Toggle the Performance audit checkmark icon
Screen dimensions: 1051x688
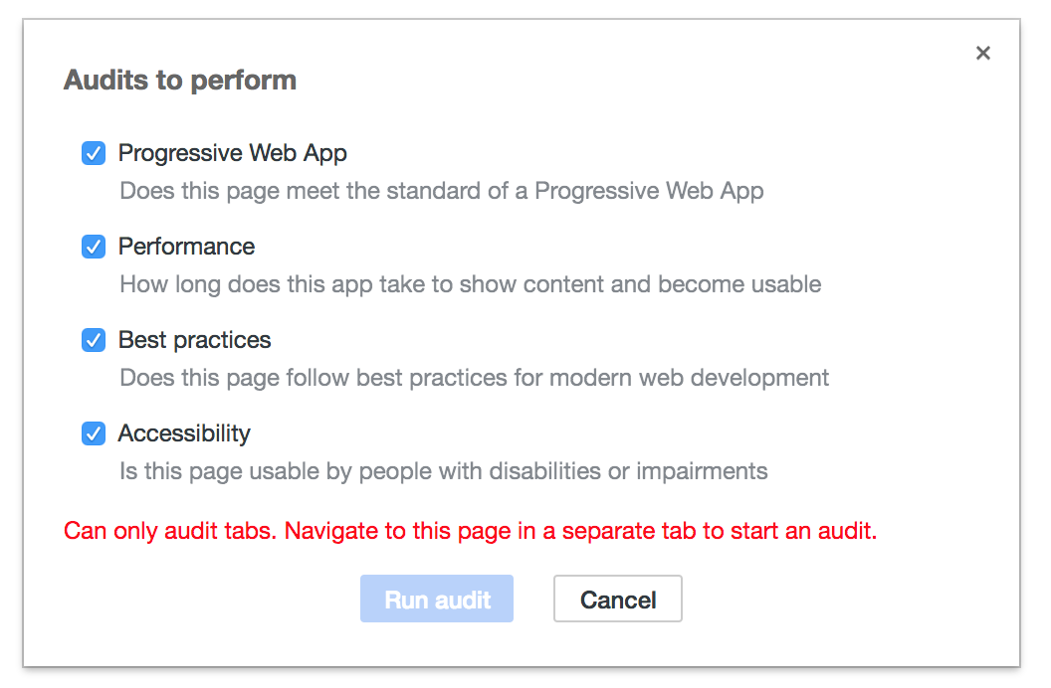click(x=93, y=247)
